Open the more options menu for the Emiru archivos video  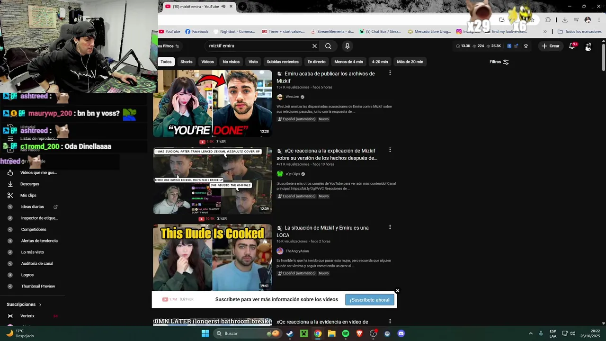[x=390, y=73]
